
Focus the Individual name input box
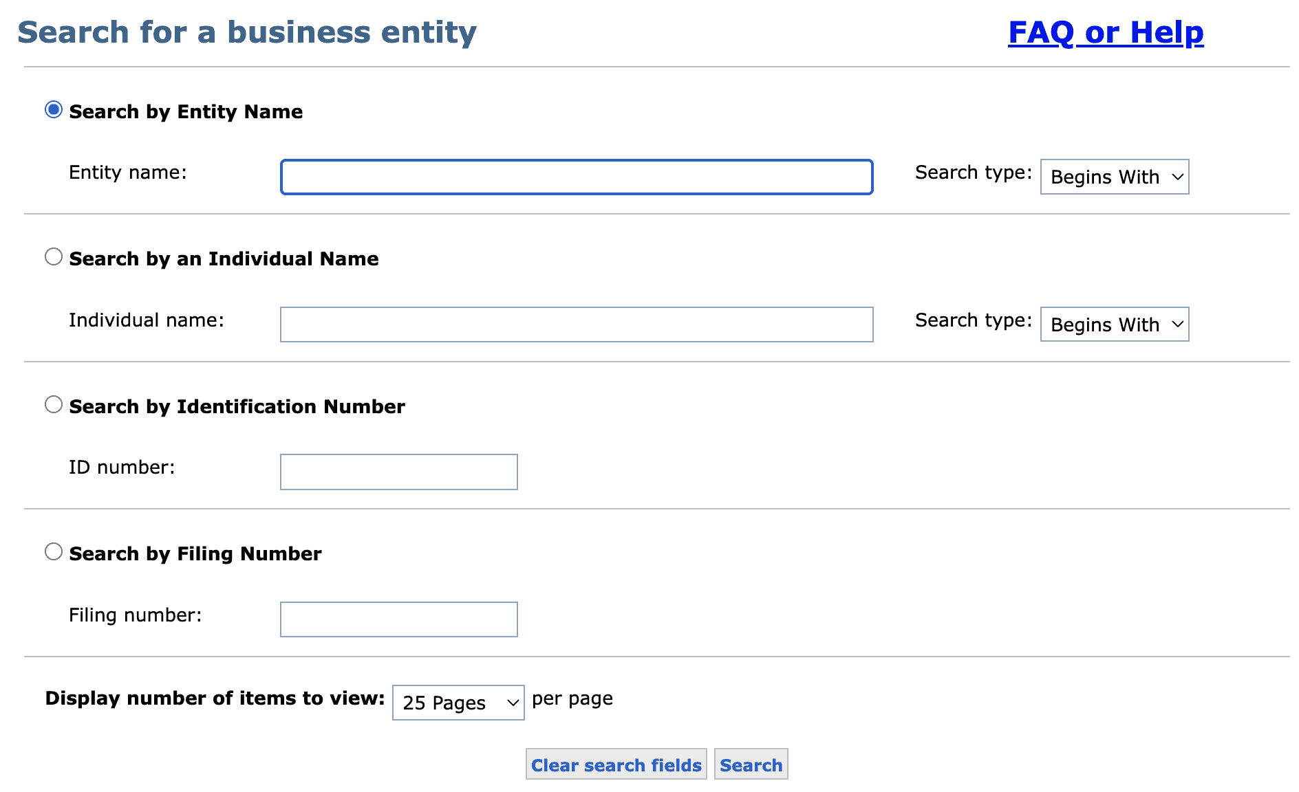click(577, 324)
